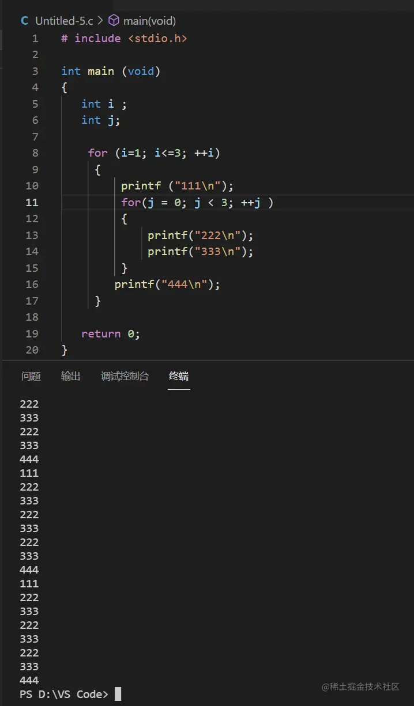
Task: Click line number 8 in the gutter
Action: pyautogui.click(x=35, y=153)
